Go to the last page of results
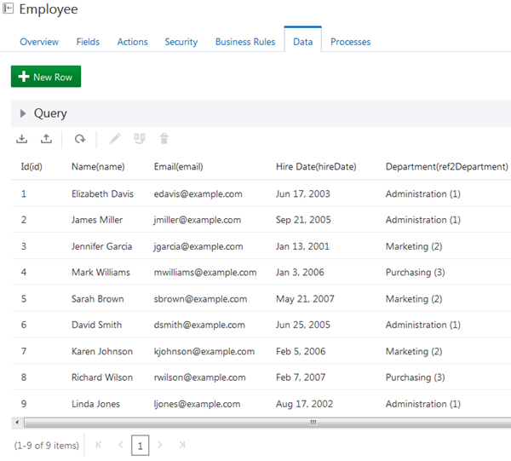Viewport: 511px width, 461px height. click(182, 445)
